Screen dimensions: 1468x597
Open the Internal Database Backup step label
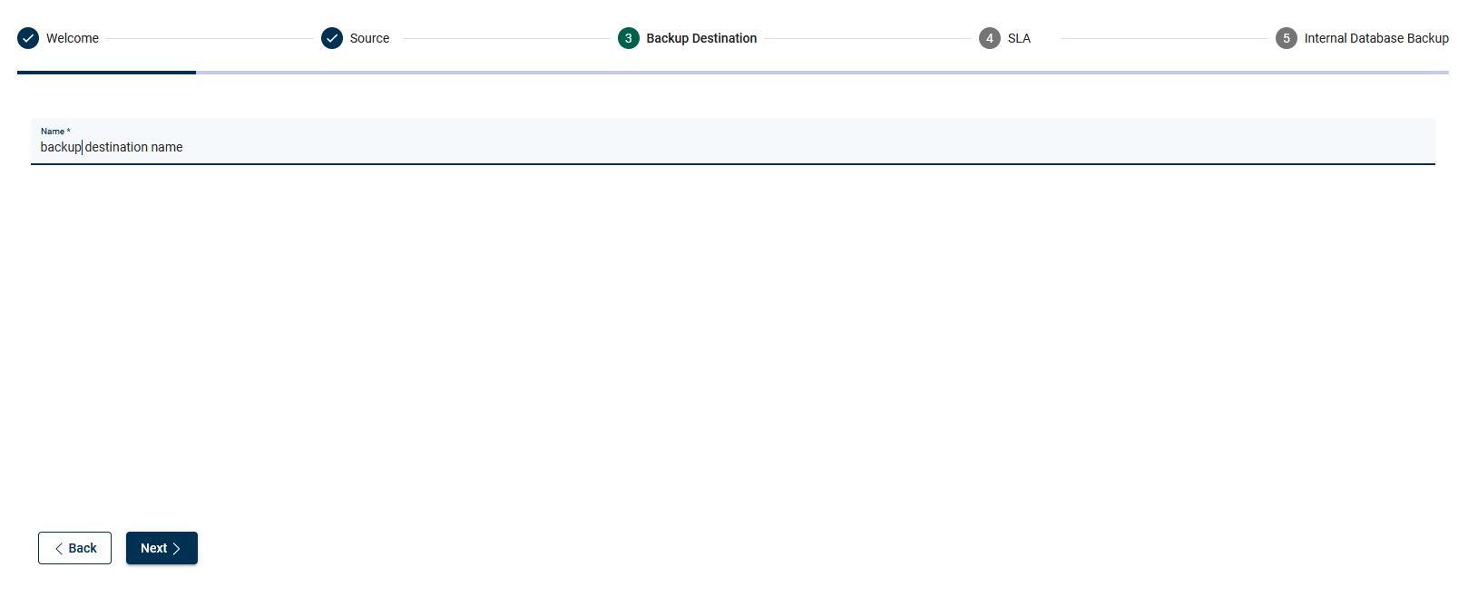[x=1375, y=38]
